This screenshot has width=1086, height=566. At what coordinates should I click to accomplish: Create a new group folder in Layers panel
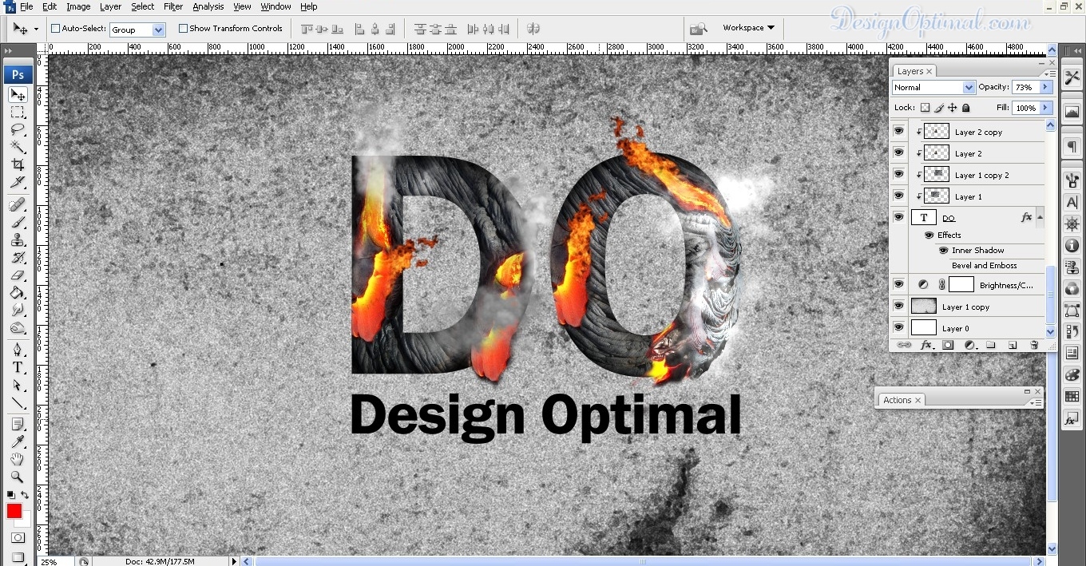click(991, 345)
